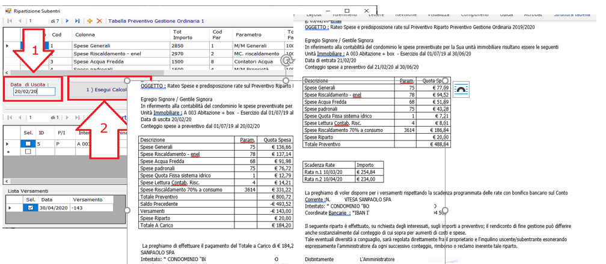Click horizontal scrollbar thumb of units grid
This screenshot has height=264, width=606.
point(70,181)
